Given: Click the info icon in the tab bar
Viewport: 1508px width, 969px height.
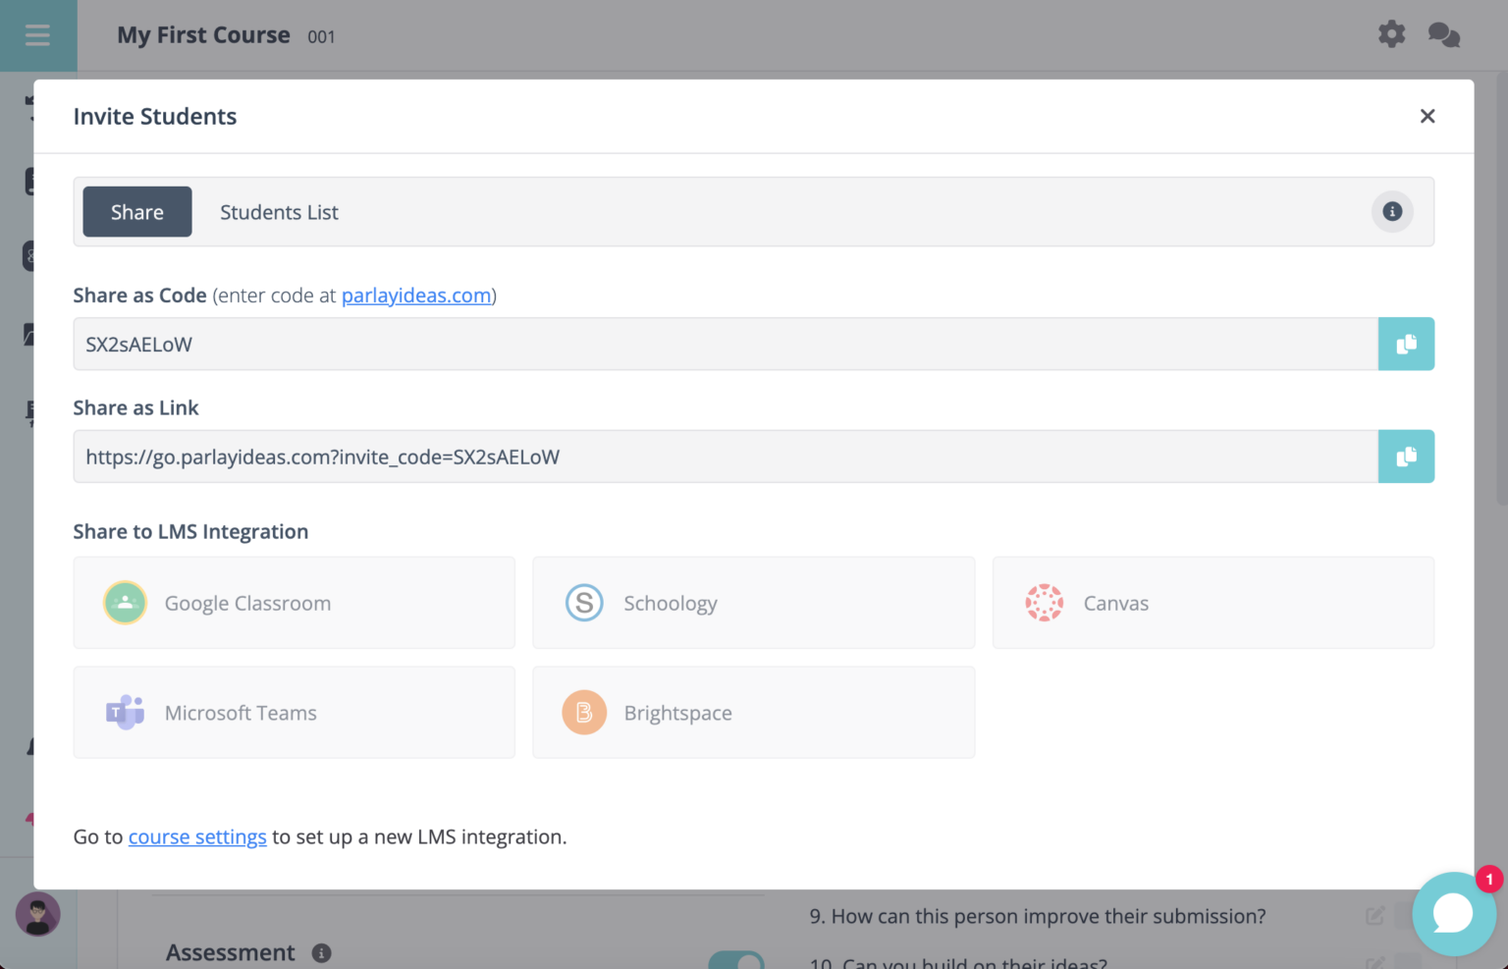Looking at the screenshot, I should coord(1391,212).
